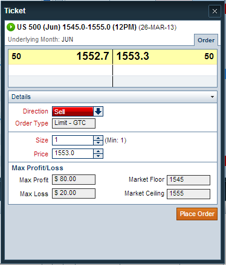The image size is (226, 265).
Task: Decrease Price with the down stepper
Action: coord(98,156)
